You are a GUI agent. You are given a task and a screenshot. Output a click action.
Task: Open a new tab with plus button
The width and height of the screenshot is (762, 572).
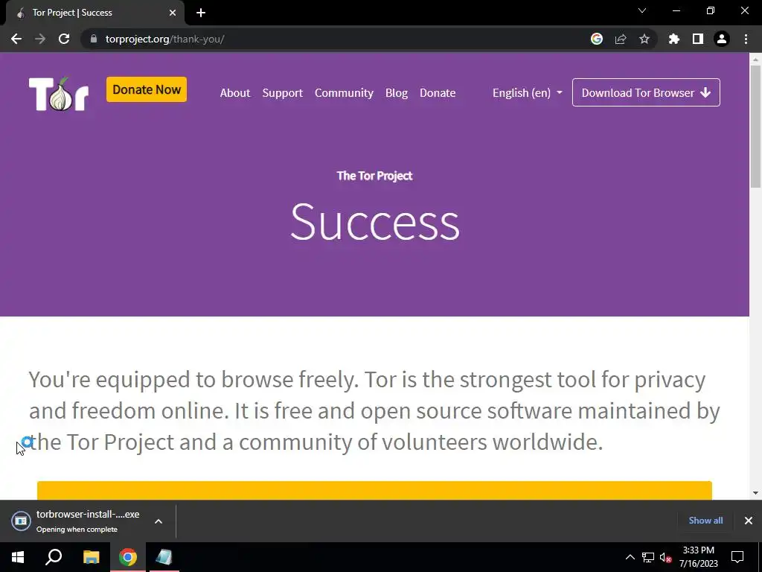point(201,13)
